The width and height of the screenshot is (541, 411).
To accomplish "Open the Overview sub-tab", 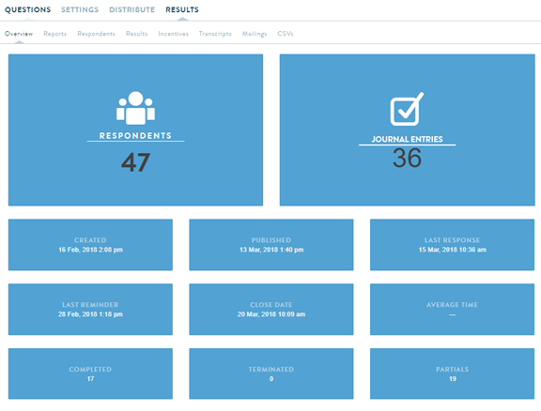I will point(19,34).
